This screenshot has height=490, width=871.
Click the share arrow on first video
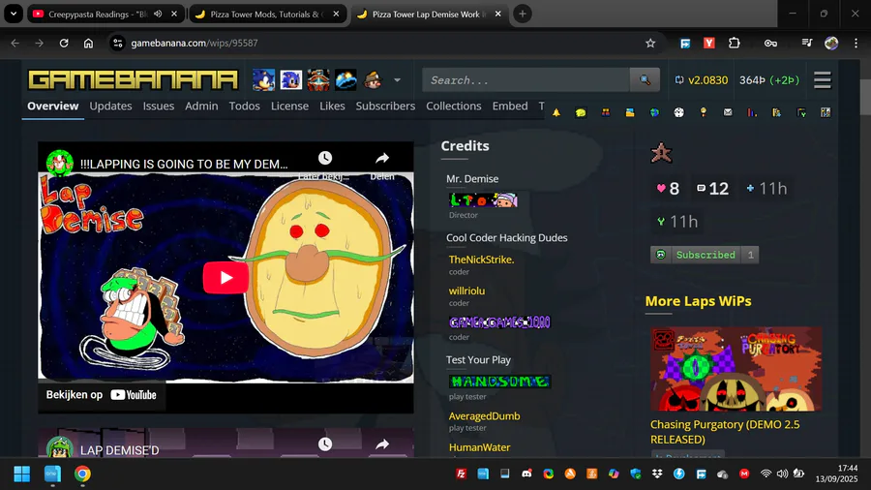382,159
